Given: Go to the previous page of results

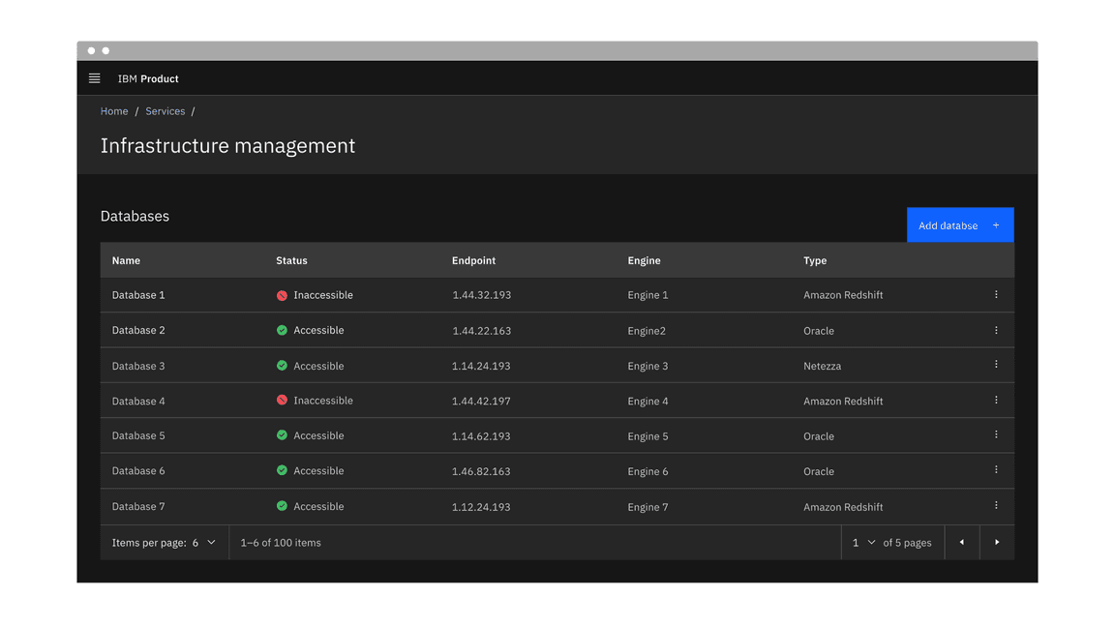Looking at the screenshot, I should point(961,543).
